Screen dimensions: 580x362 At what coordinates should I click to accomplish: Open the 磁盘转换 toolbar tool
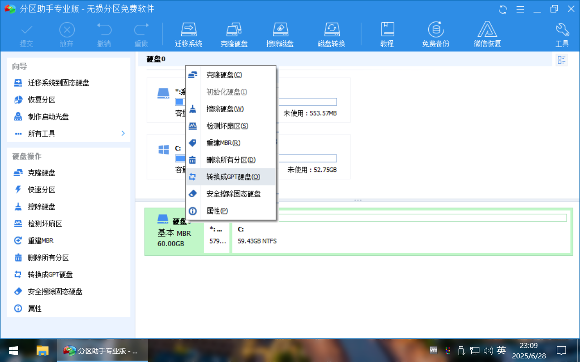pyautogui.click(x=331, y=34)
